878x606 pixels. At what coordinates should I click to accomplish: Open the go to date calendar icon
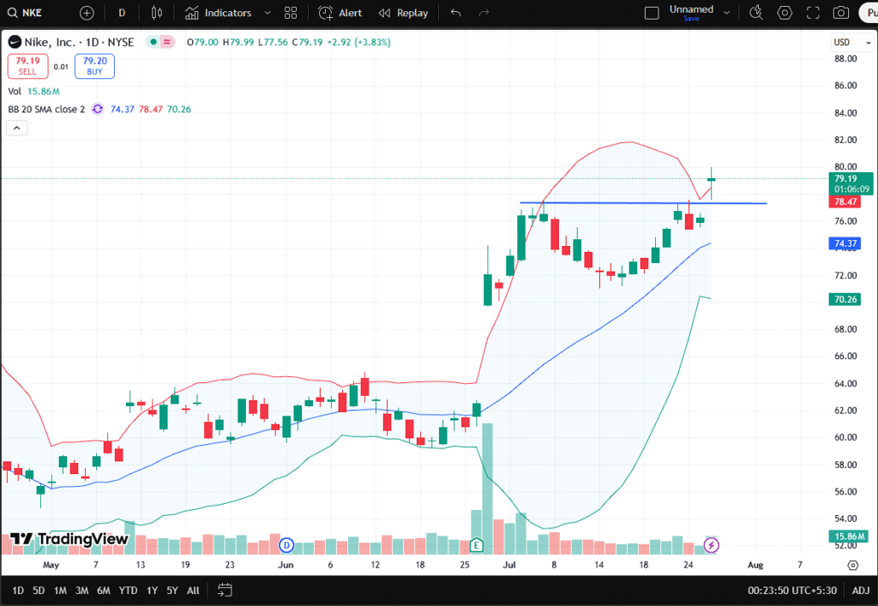225,591
